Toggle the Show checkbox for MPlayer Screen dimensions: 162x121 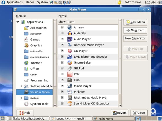[x=62, y=92]
